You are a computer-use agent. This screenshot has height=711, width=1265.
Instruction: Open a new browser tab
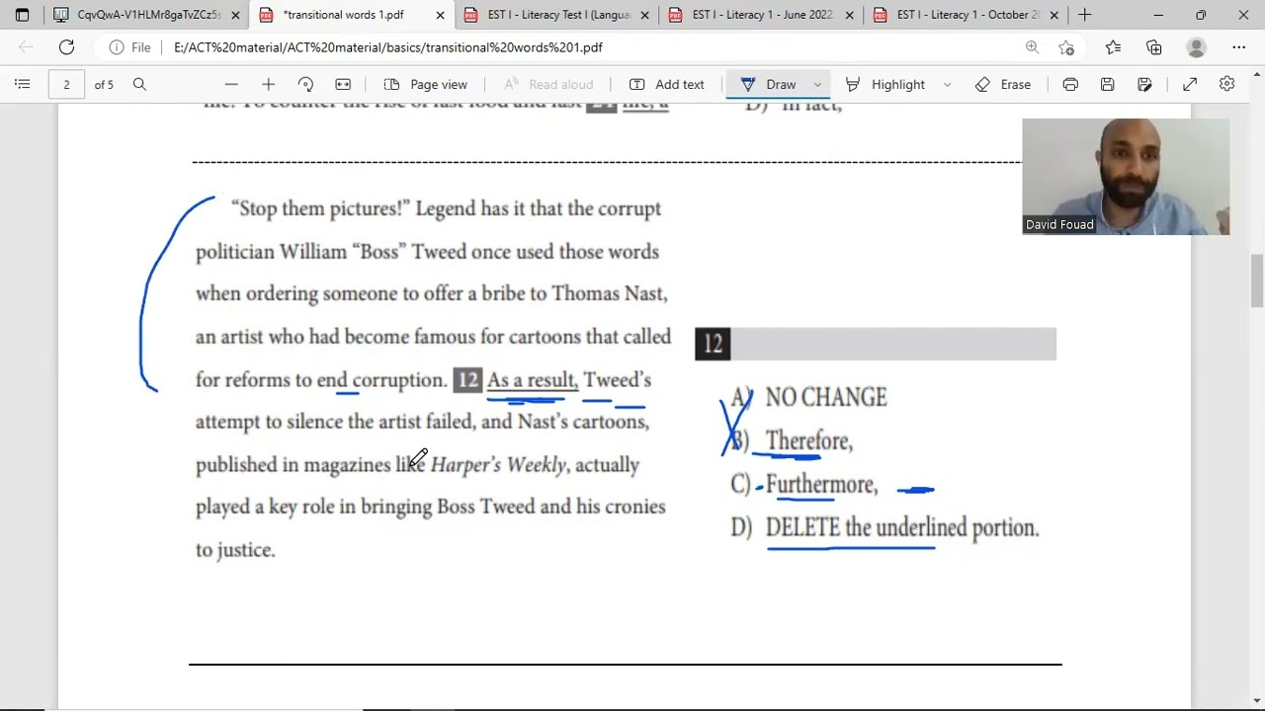tap(1084, 15)
